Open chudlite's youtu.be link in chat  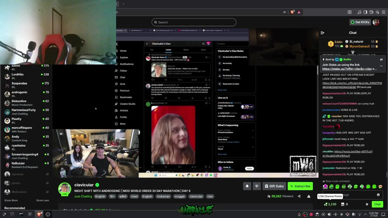(x=347, y=154)
